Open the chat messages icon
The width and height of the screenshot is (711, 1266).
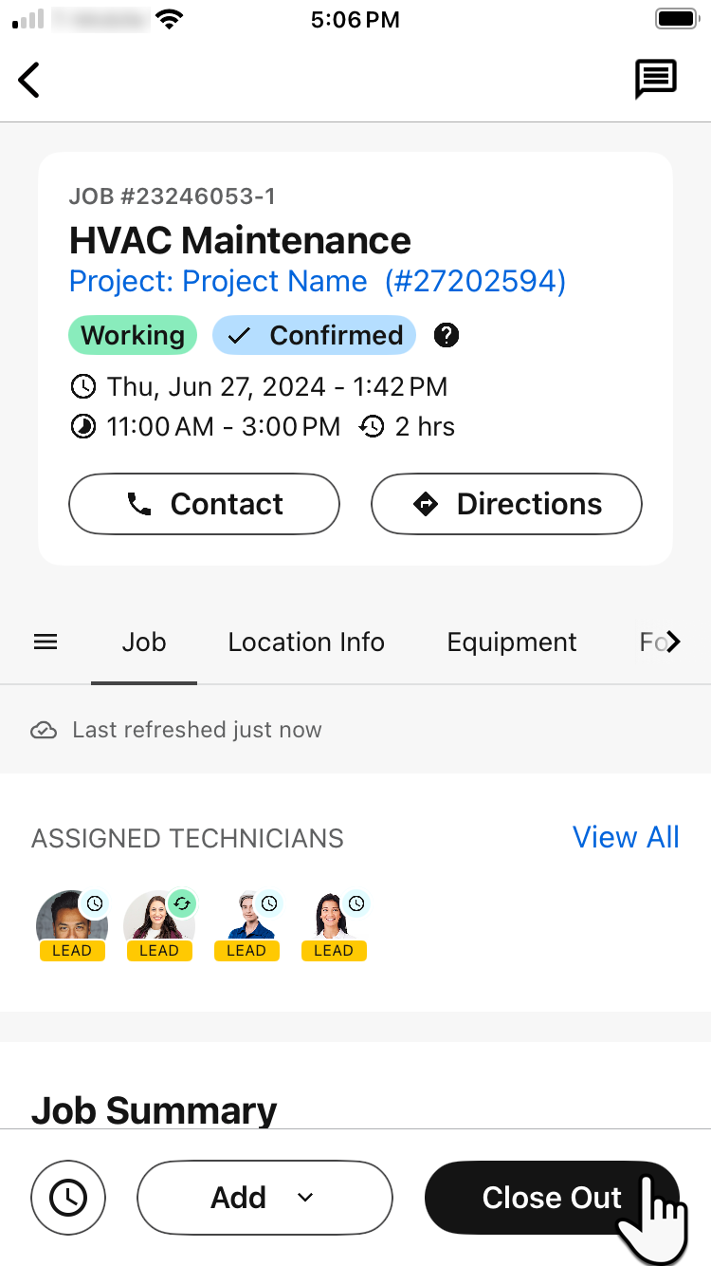tap(655, 79)
